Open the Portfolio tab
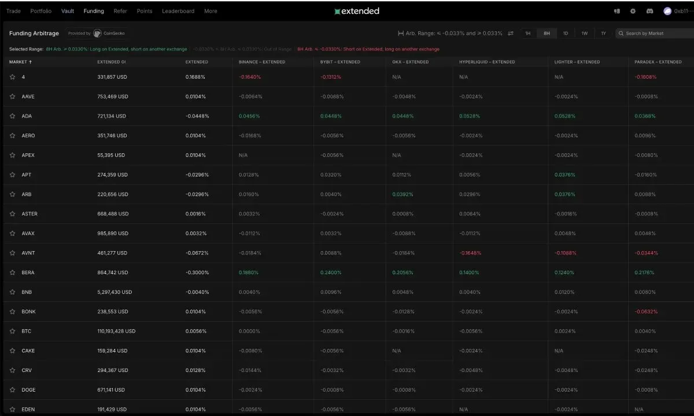This screenshot has height=416, width=694. (x=40, y=11)
